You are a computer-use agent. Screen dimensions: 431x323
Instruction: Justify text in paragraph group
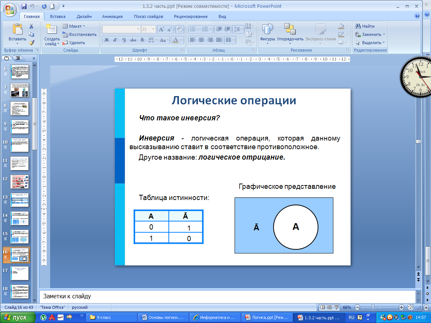[219, 40]
